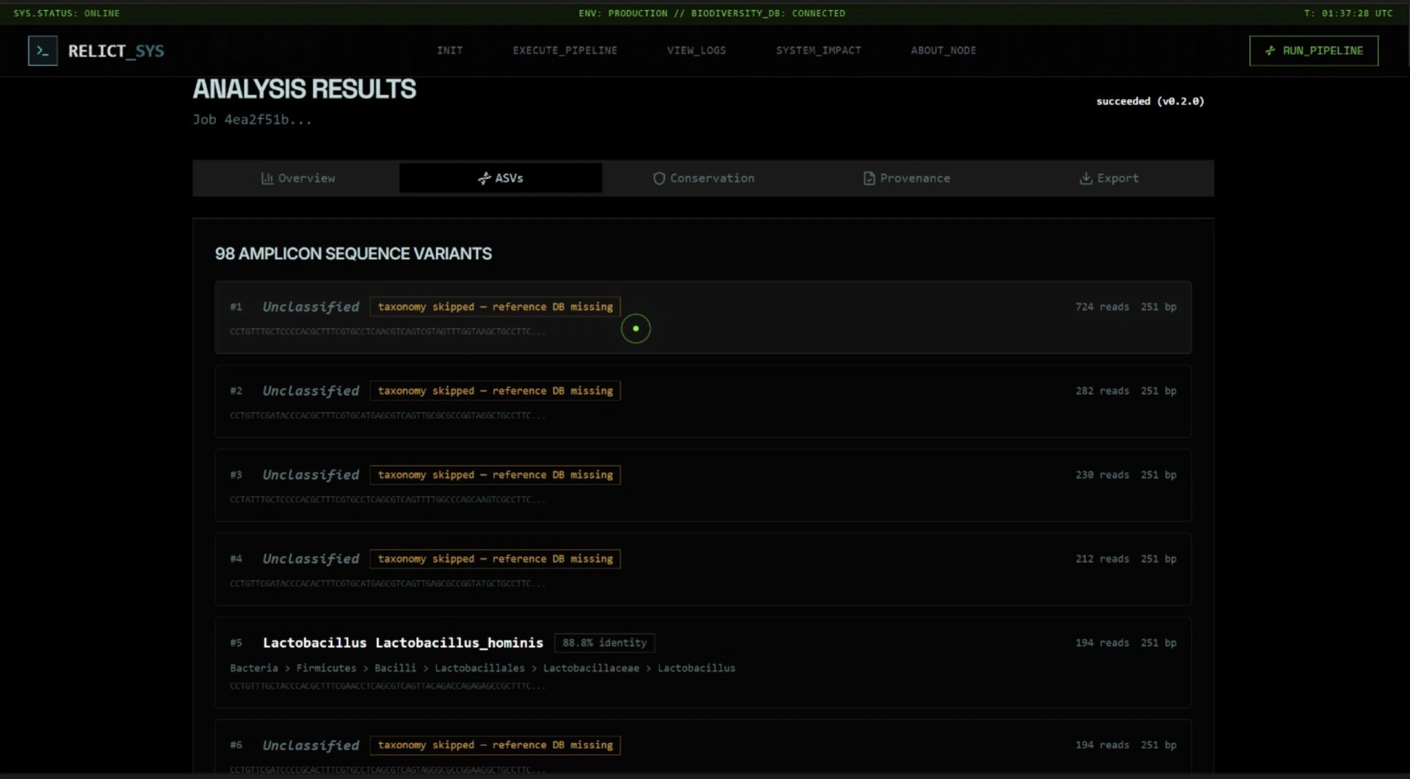Click the #6 Unclassified ASV name
The height and width of the screenshot is (779, 1410).
[311, 745]
